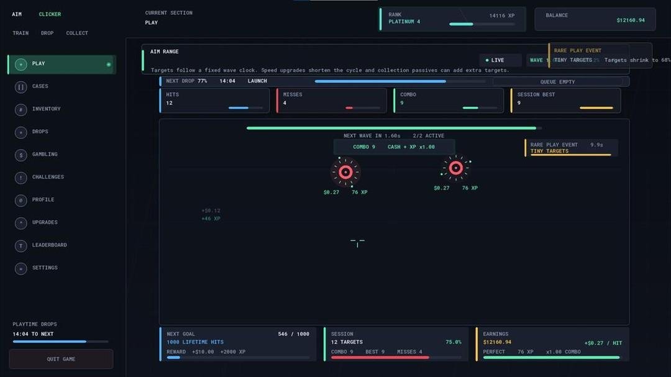The image size is (671, 377).
Task: Click the Platinum 4 rank panel
Action: [x=453, y=19]
